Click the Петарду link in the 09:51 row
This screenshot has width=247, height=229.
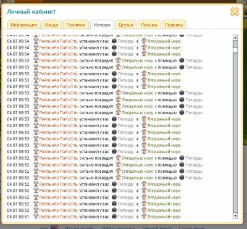(125, 217)
